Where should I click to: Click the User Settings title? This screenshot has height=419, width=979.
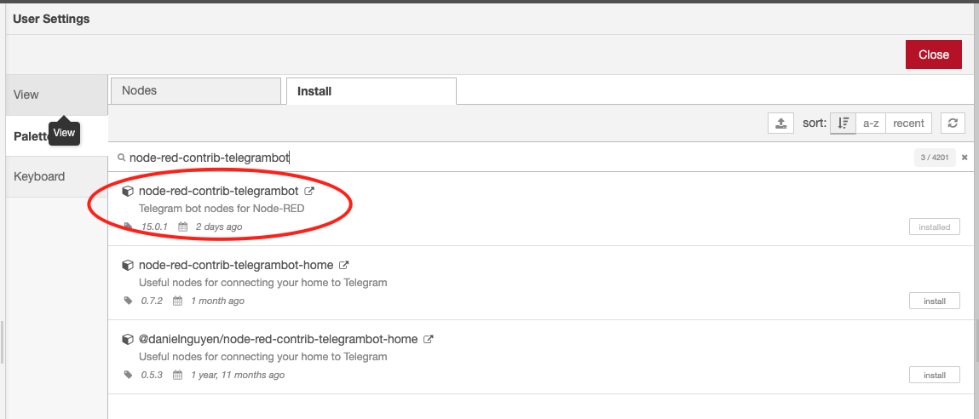(51, 19)
